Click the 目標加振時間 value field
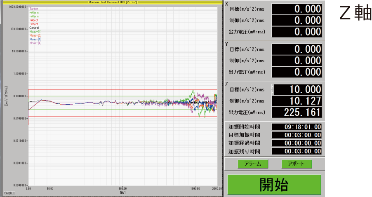This screenshot has height=197, width=372. click(297, 135)
